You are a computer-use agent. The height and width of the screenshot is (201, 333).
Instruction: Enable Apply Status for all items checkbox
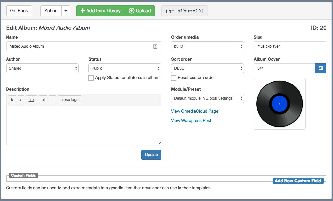91,78
